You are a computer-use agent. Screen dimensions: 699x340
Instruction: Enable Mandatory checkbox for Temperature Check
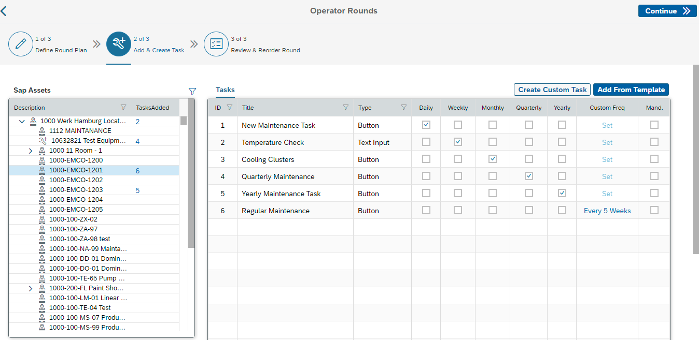pos(654,142)
